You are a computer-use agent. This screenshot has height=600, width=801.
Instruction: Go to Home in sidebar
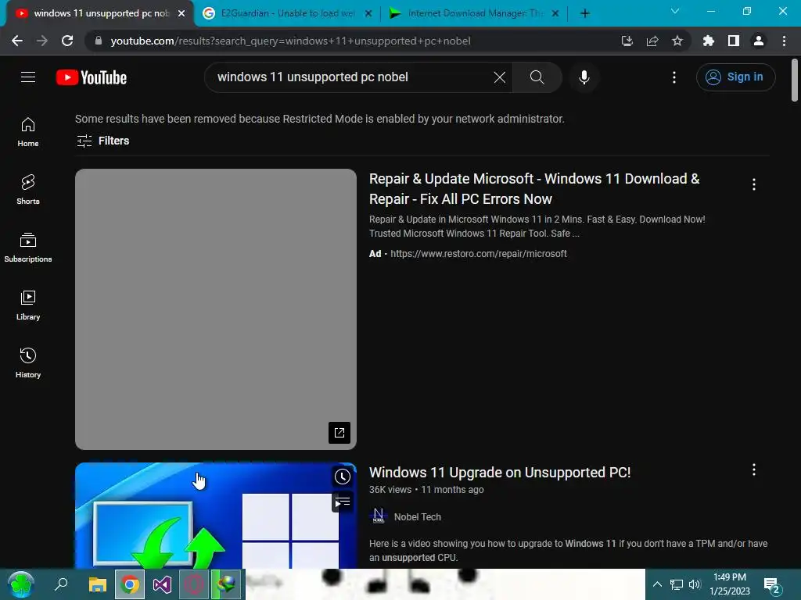coord(28,132)
